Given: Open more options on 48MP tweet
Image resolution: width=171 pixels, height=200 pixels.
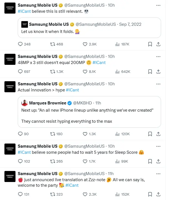Looking at the screenshot, I should 158,56.
